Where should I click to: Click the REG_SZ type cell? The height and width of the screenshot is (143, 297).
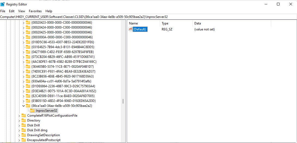[x=167, y=29]
